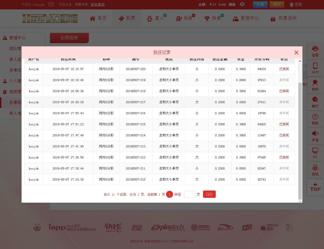This screenshot has width=324, height=249.
Task: Click draw number 64920
Action: [x=262, y=124]
